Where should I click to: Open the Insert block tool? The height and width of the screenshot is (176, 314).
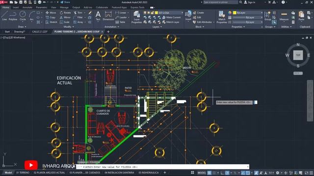point(188,16)
